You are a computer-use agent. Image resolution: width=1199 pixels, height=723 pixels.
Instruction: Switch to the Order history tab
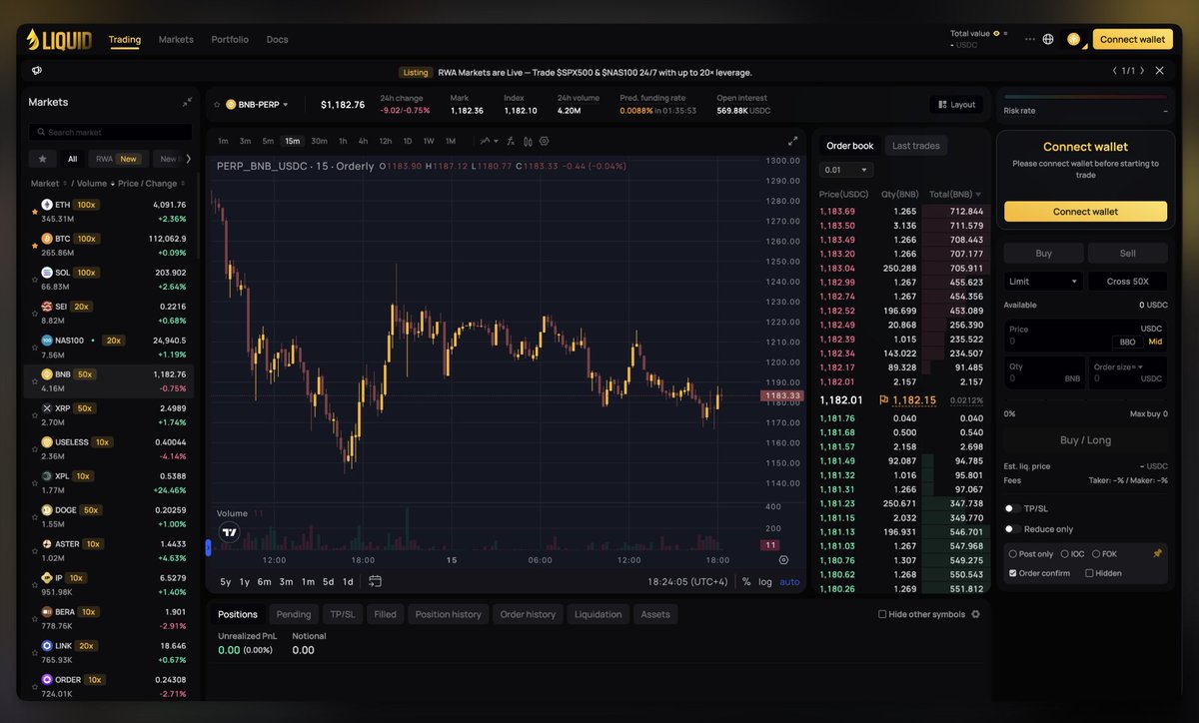coord(528,614)
